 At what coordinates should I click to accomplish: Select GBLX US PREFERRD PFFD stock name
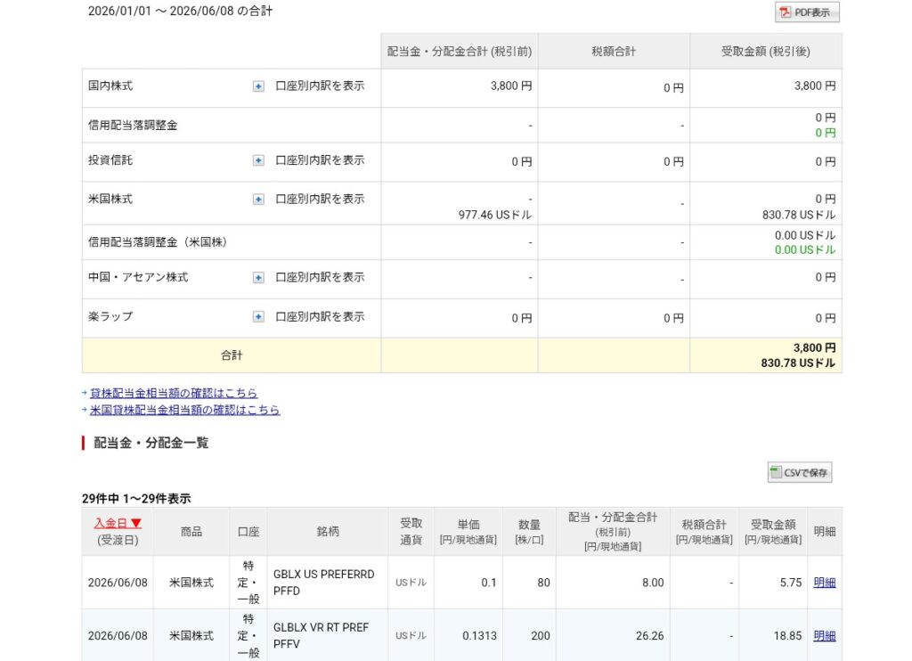[324, 583]
